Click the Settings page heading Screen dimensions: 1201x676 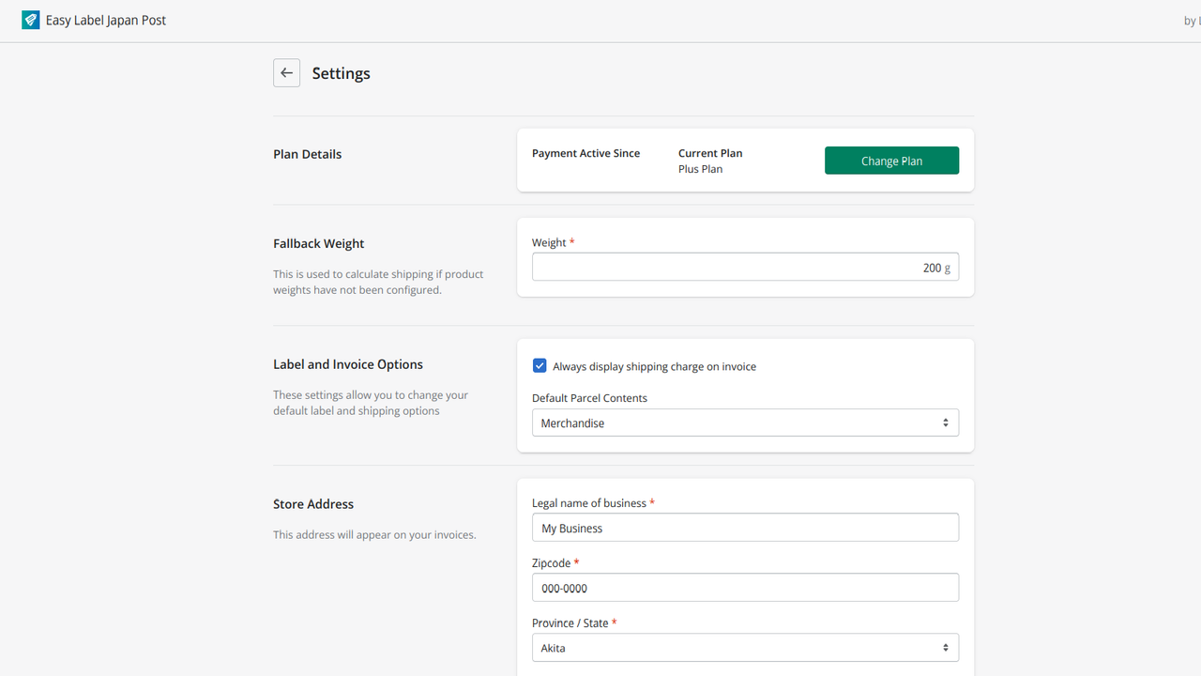(x=341, y=73)
